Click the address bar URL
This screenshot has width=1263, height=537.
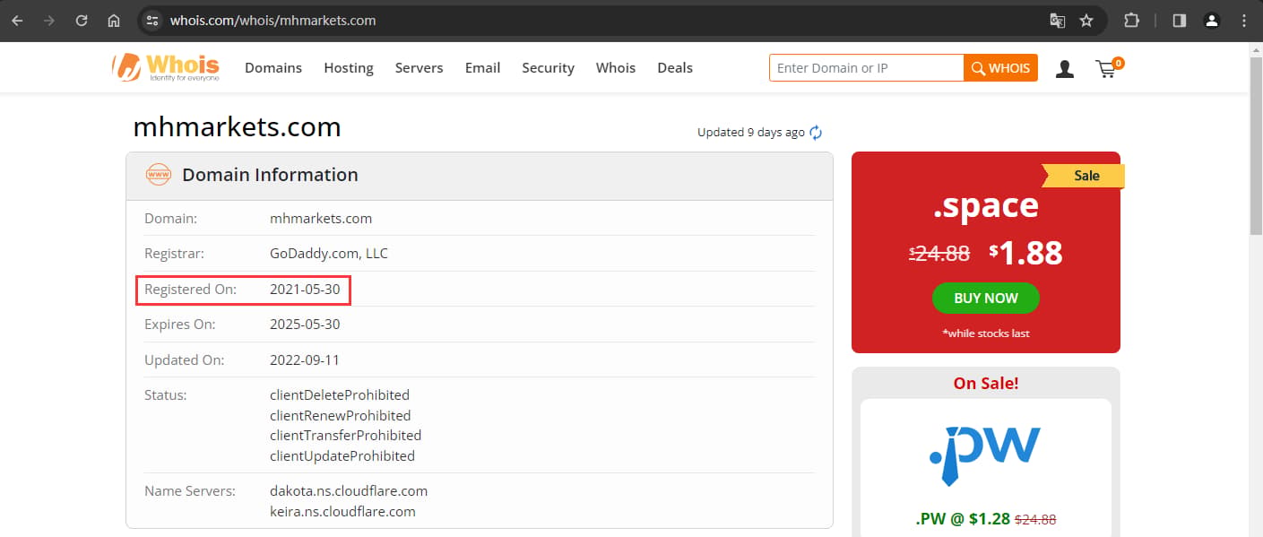pyautogui.click(x=272, y=21)
